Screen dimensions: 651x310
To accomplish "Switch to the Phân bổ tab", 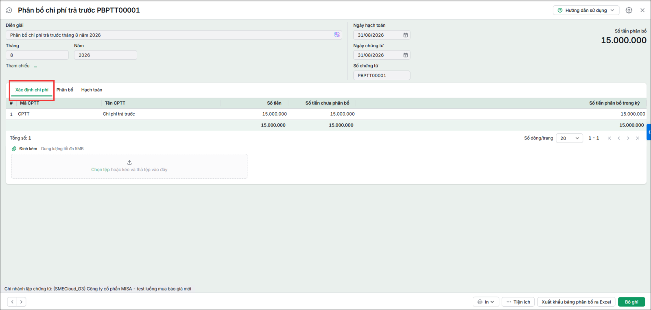I will [x=65, y=90].
